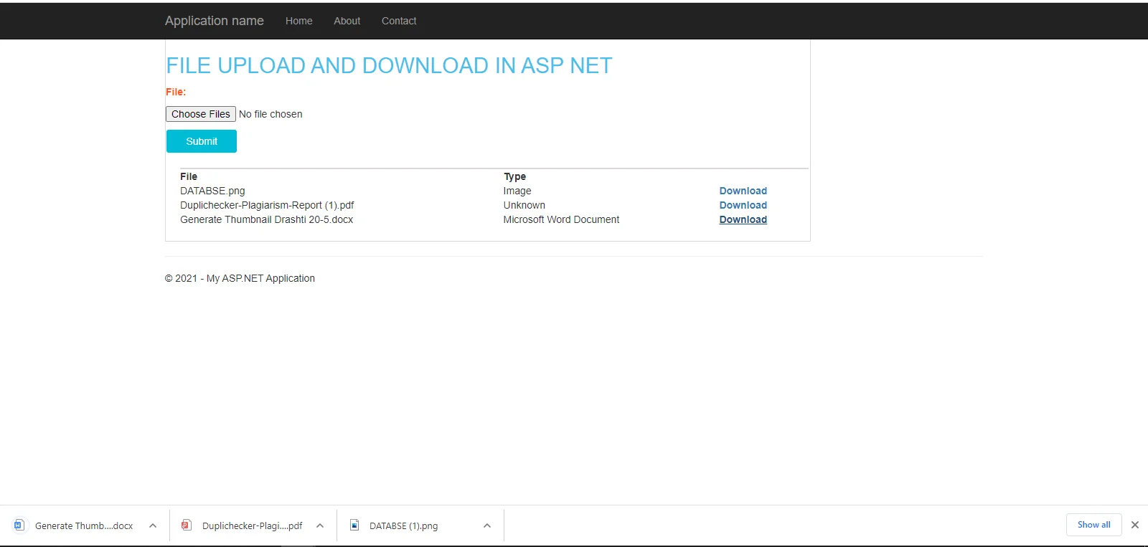This screenshot has width=1148, height=547.
Task: Click the 'No file chosen' text
Action: click(x=270, y=114)
